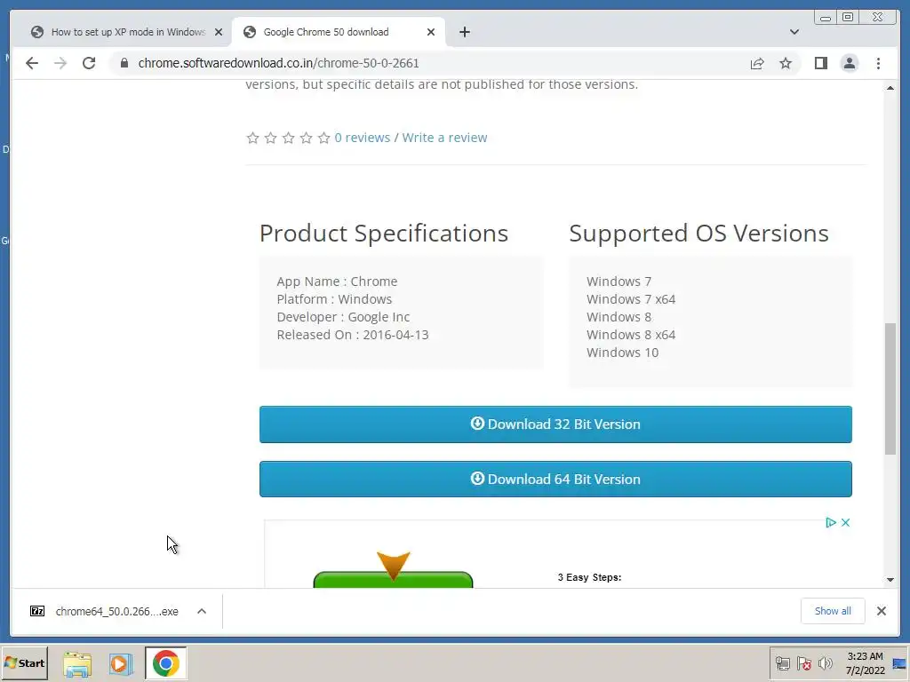
Task: Rate five stars
Action: point(324,138)
